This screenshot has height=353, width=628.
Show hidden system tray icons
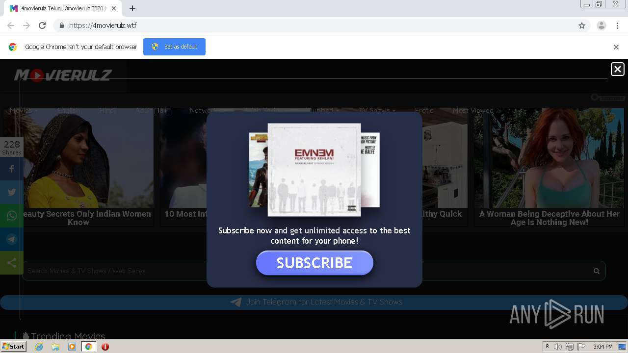[547, 347]
